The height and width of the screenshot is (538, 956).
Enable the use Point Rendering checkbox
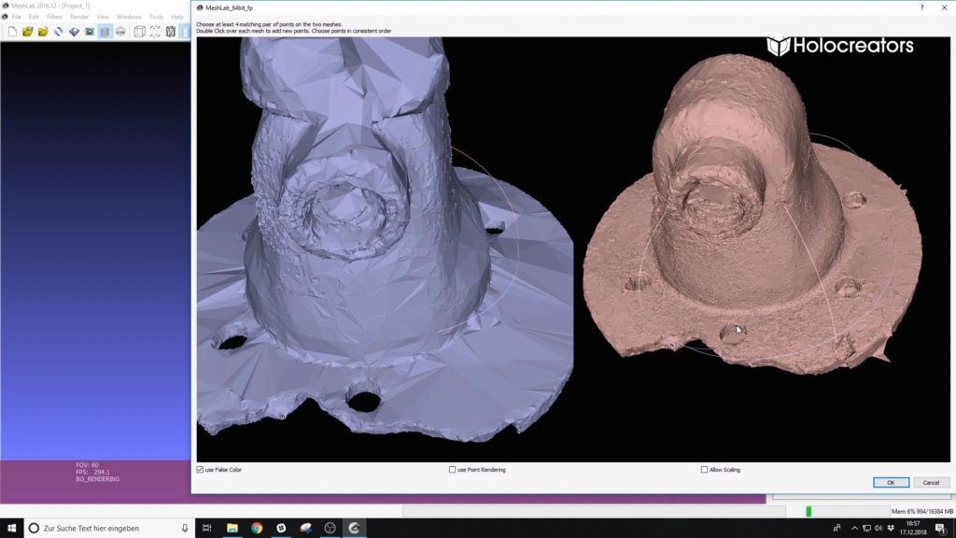(x=452, y=470)
